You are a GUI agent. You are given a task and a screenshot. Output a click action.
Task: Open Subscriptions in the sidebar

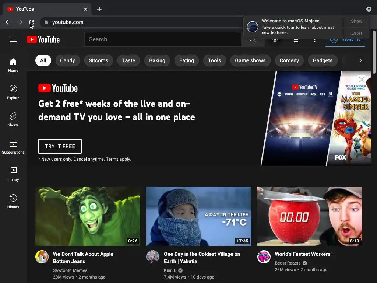(x=13, y=147)
